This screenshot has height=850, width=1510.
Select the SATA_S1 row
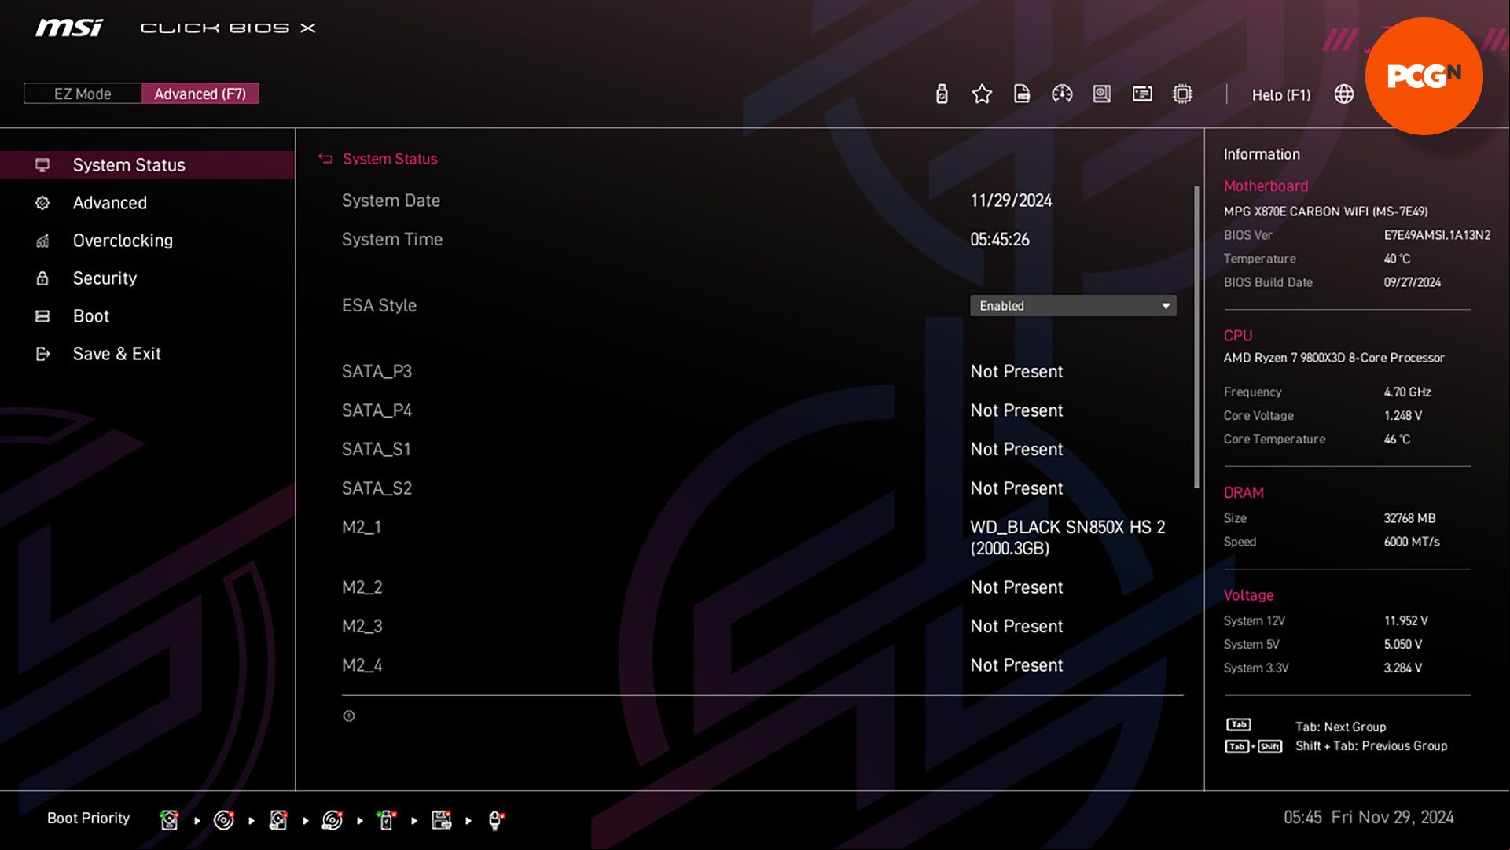point(759,449)
